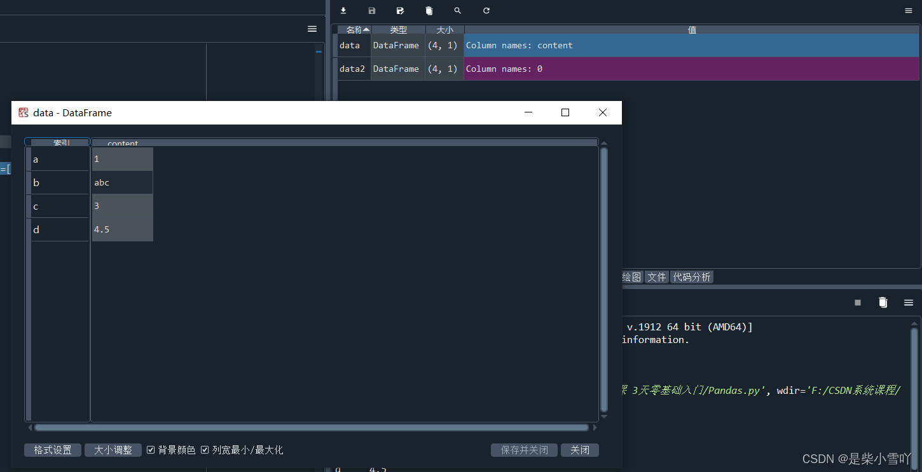Click the remove all variables trash icon

pyautogui.click(x=429, y=10)
